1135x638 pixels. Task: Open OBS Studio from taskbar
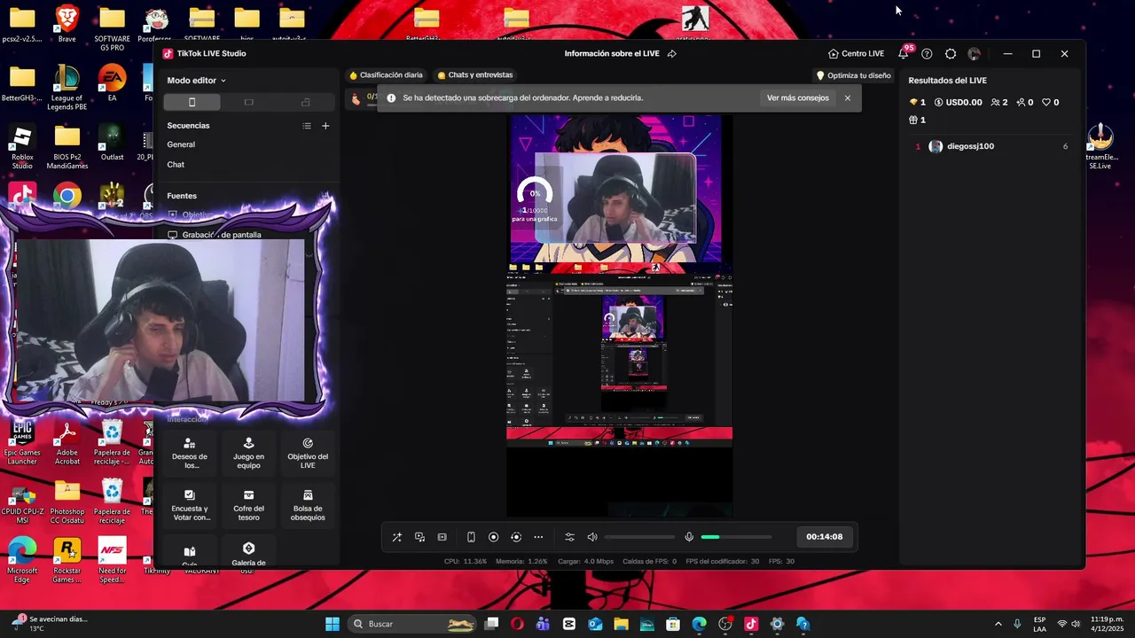pyautogui.click(x=725, y=624)
